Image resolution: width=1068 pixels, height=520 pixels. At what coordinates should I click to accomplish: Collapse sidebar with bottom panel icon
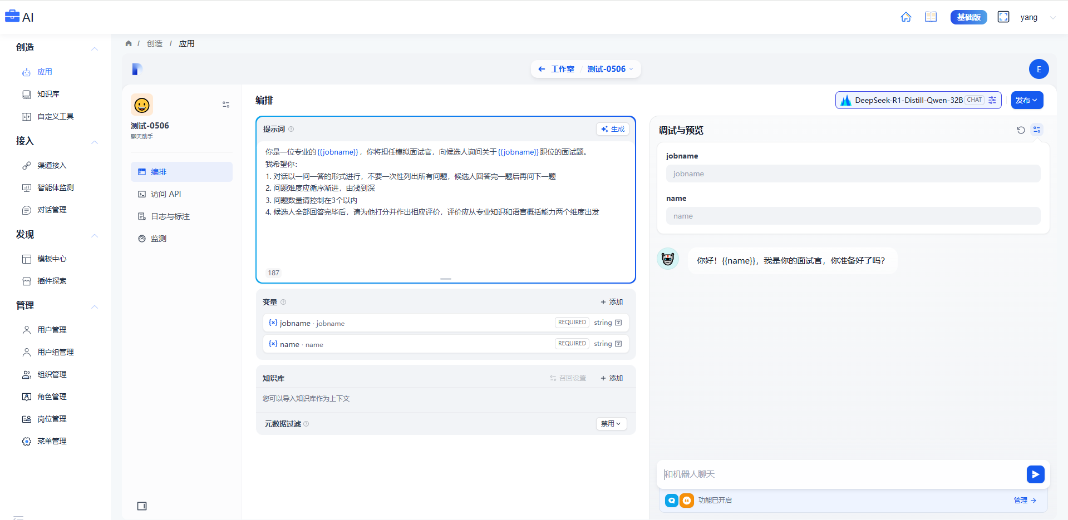coord(142,506)
